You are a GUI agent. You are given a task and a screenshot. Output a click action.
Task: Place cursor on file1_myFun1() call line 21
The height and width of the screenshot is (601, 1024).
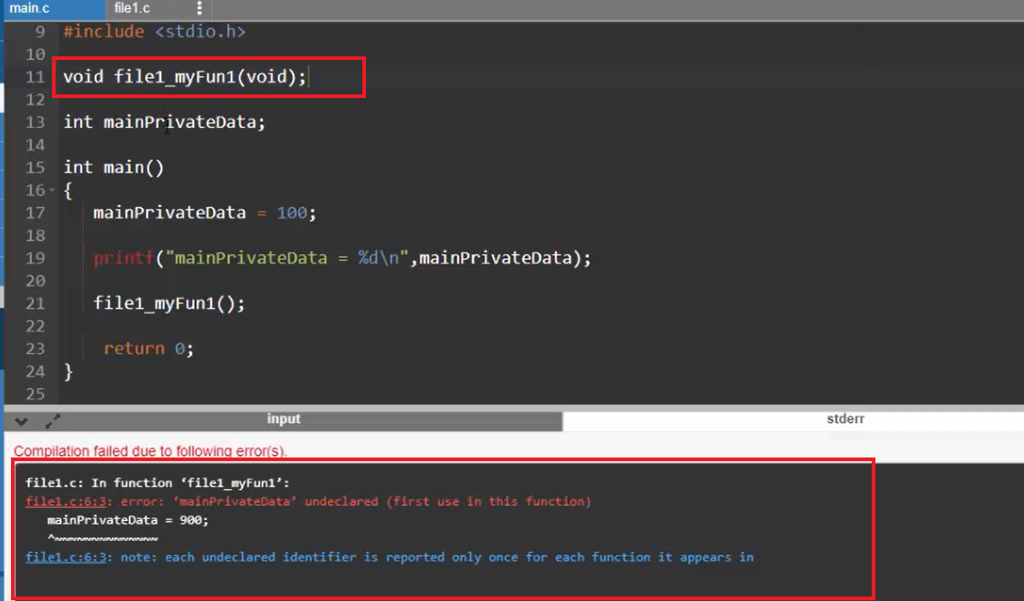[x=169, y=303]
